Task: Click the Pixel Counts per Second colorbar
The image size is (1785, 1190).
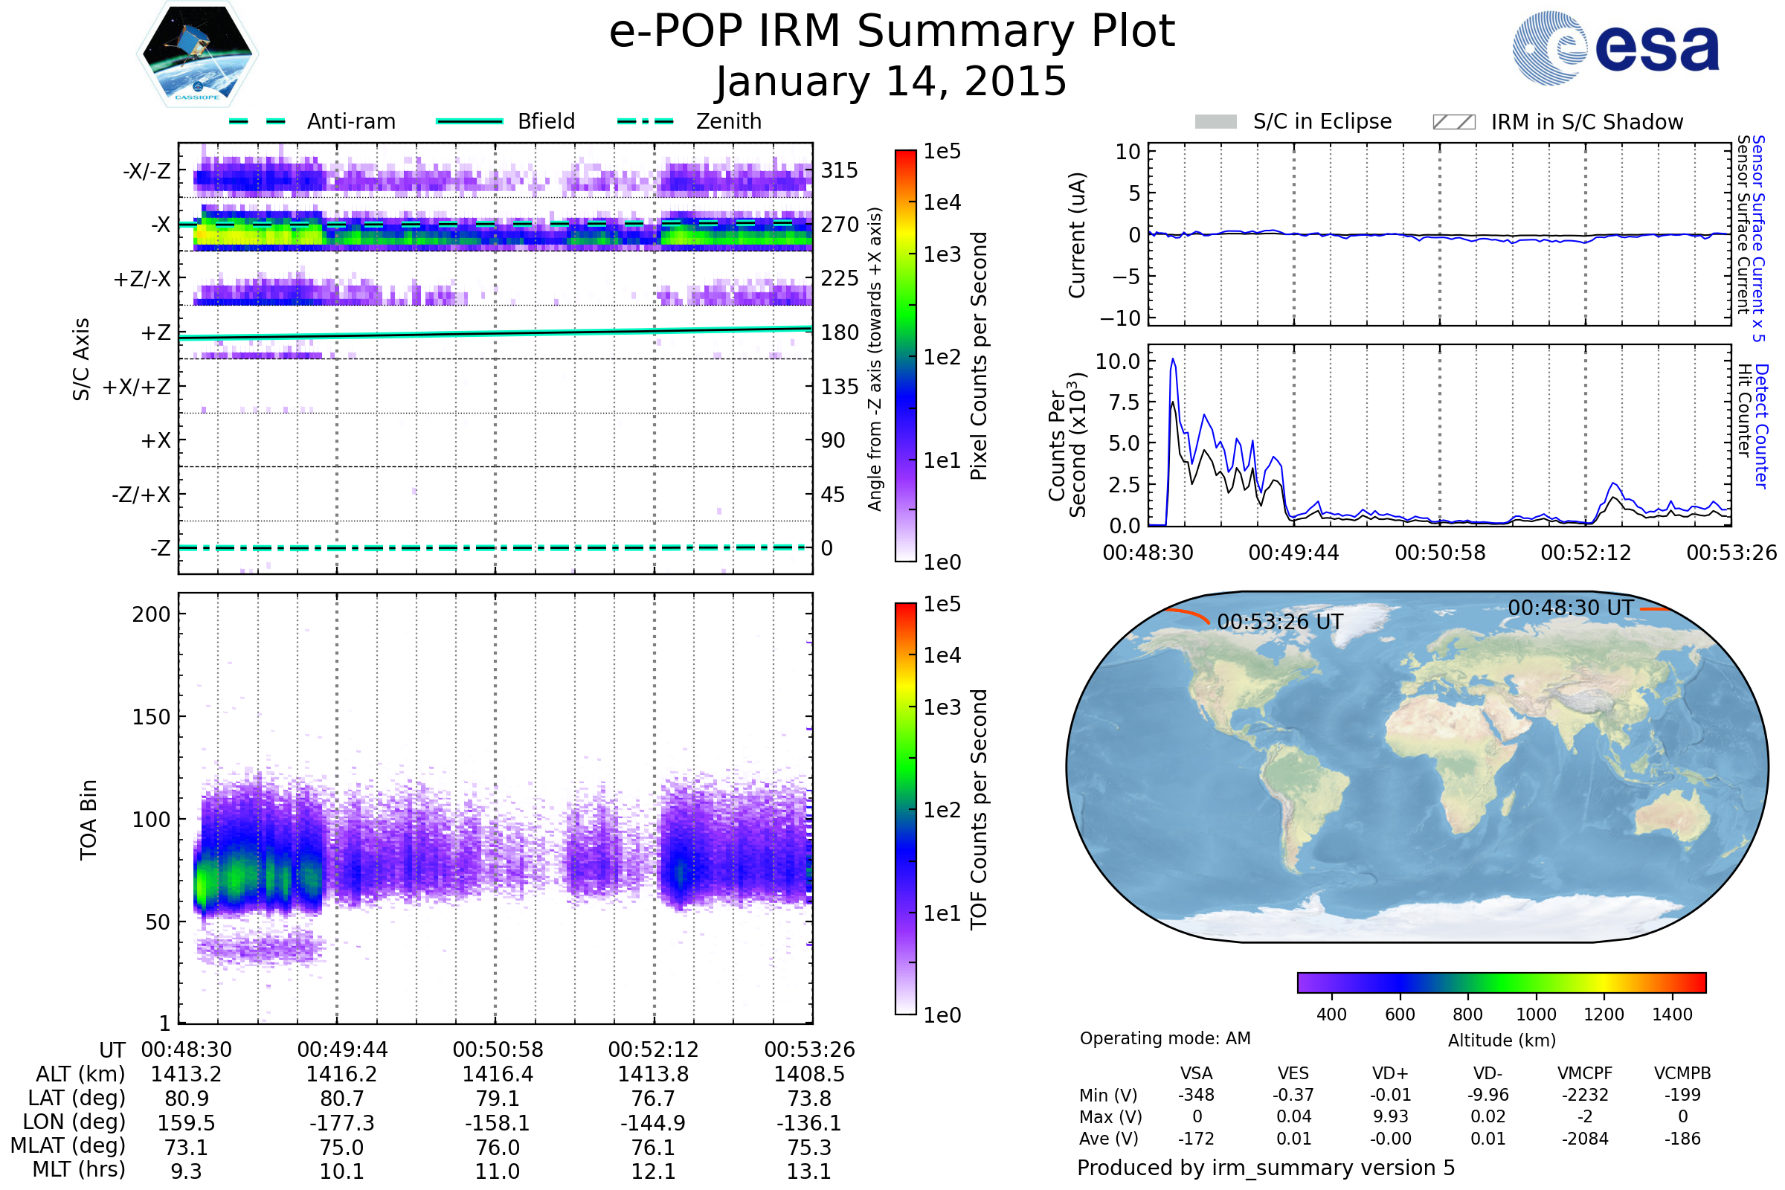Action: pyautogui.click(x=905, y=356)
